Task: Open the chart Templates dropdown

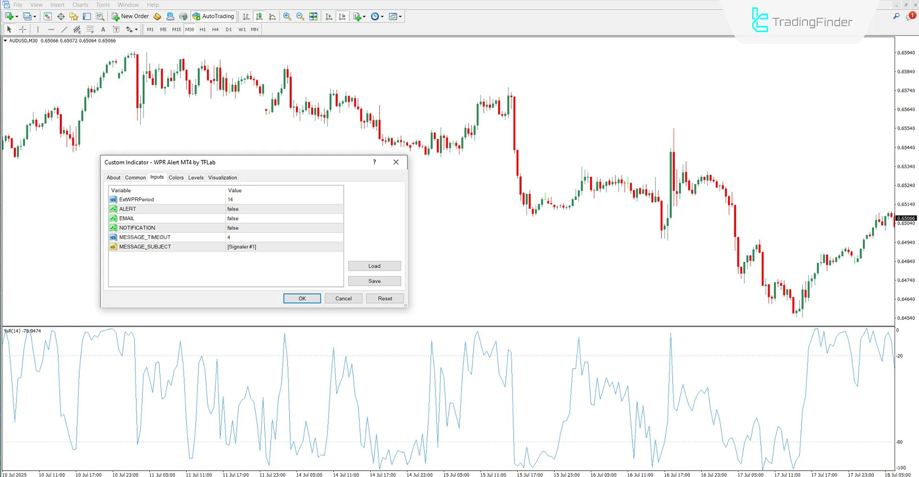Action: 401,16
